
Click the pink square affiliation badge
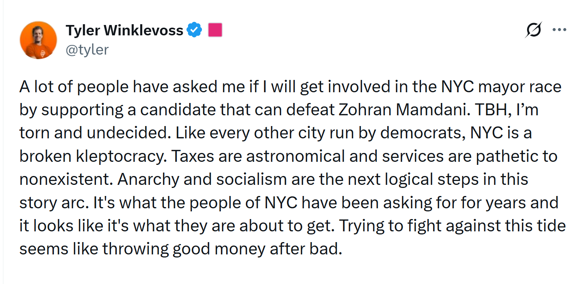coord(215,30)
